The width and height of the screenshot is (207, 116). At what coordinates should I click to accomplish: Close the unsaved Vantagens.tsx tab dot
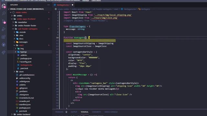click(x=72, y=5)
